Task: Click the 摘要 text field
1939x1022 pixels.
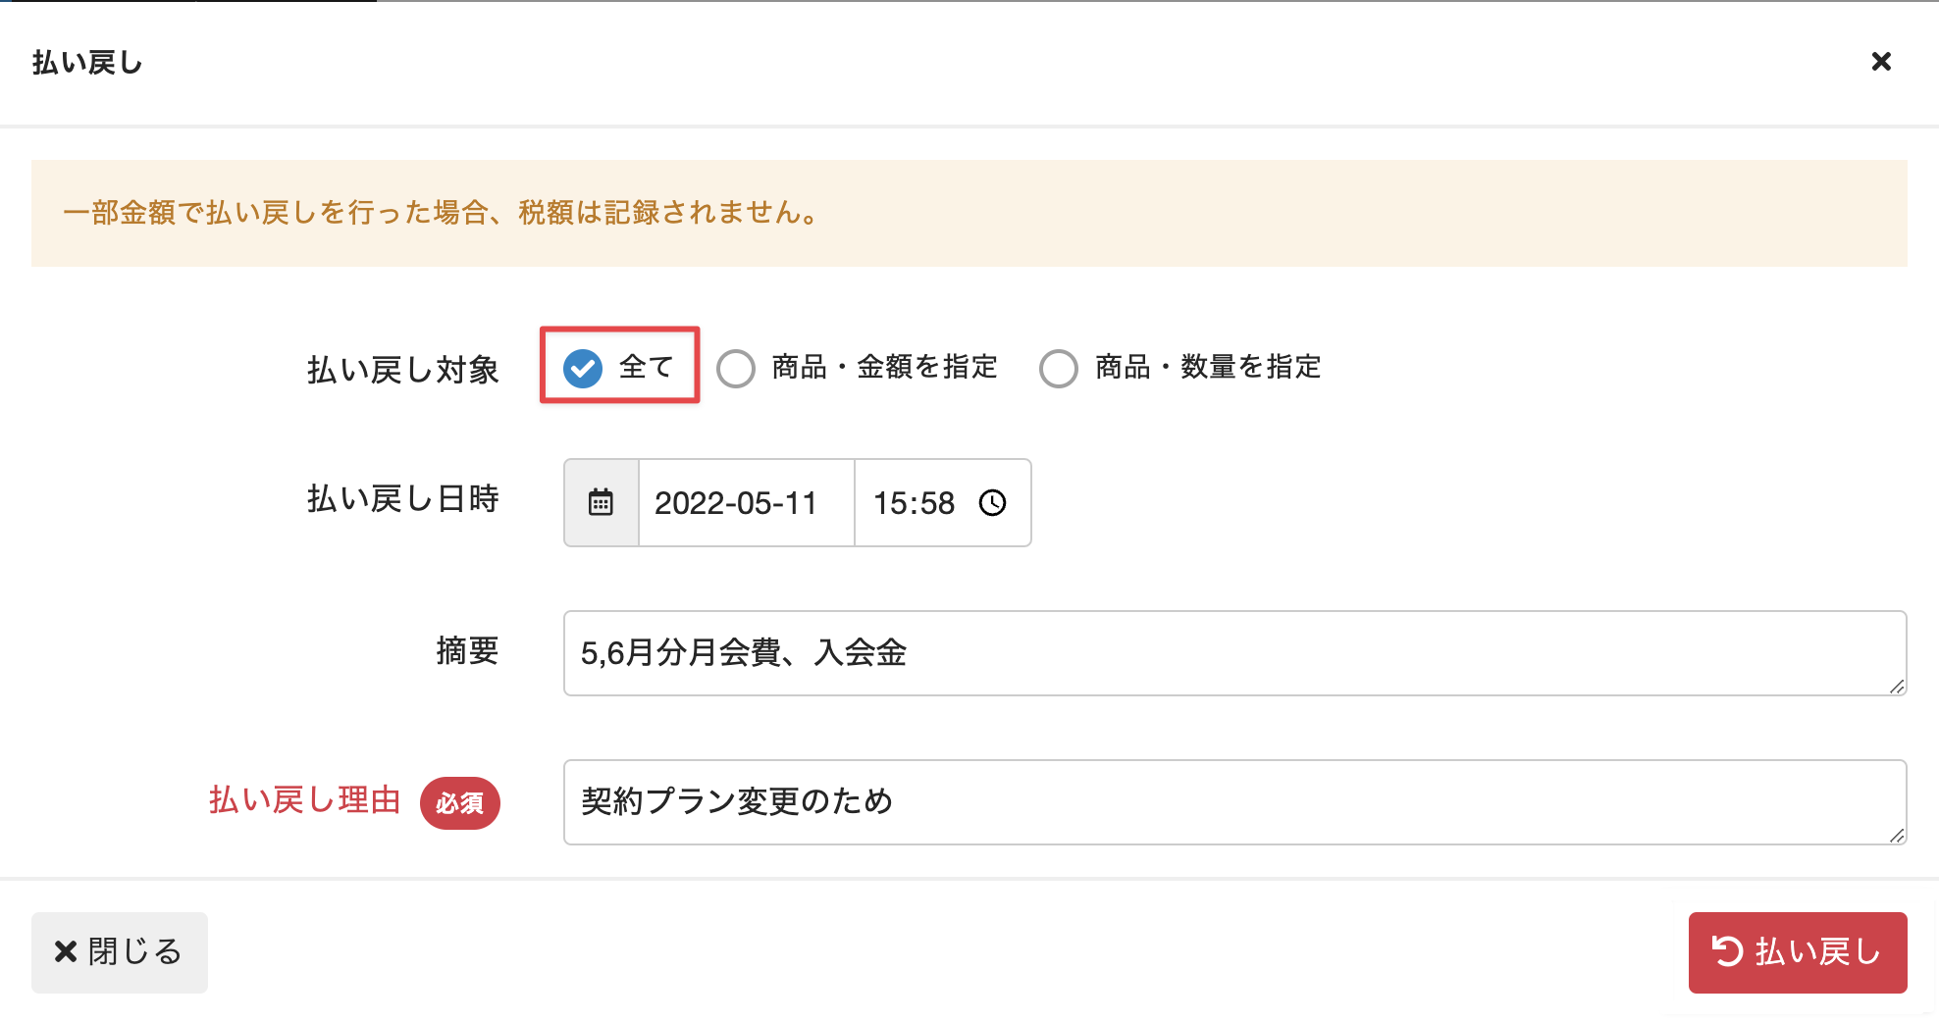Action: (1234, 653)
